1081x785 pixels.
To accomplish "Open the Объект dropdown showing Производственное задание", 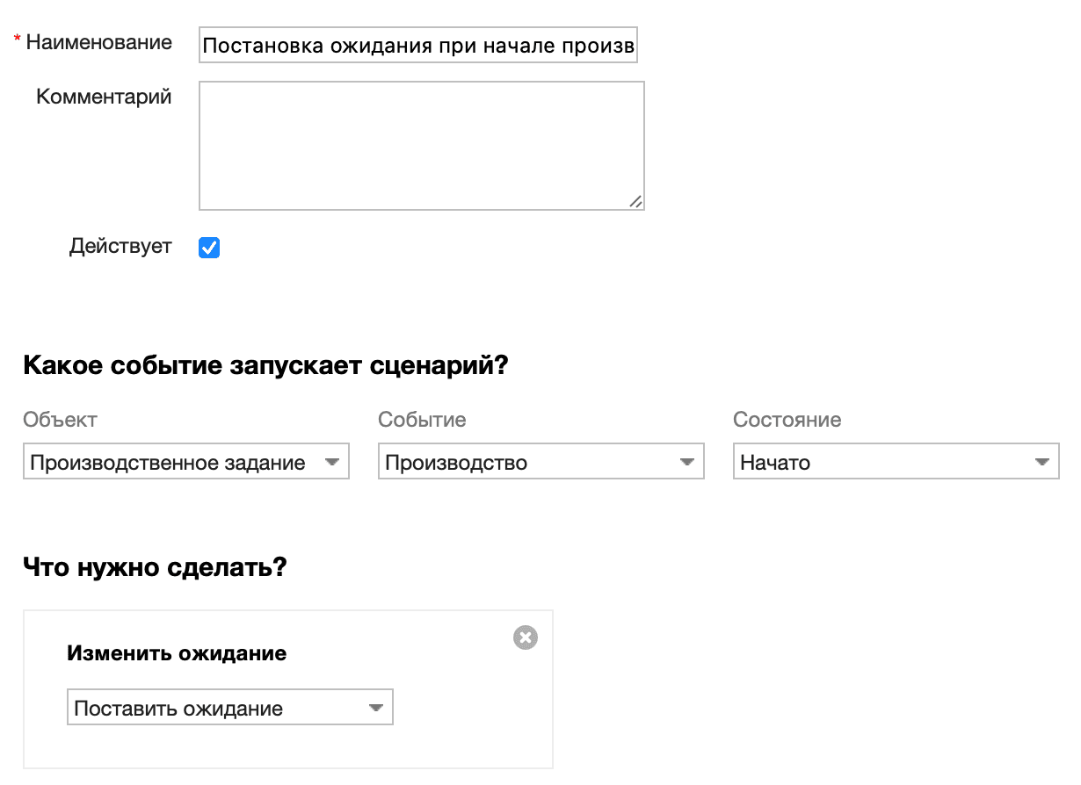I will click(186, 461).
